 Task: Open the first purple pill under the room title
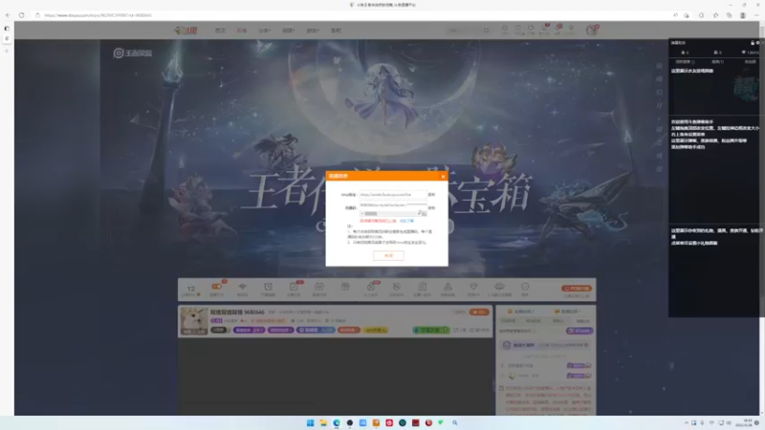pos(249,330)
